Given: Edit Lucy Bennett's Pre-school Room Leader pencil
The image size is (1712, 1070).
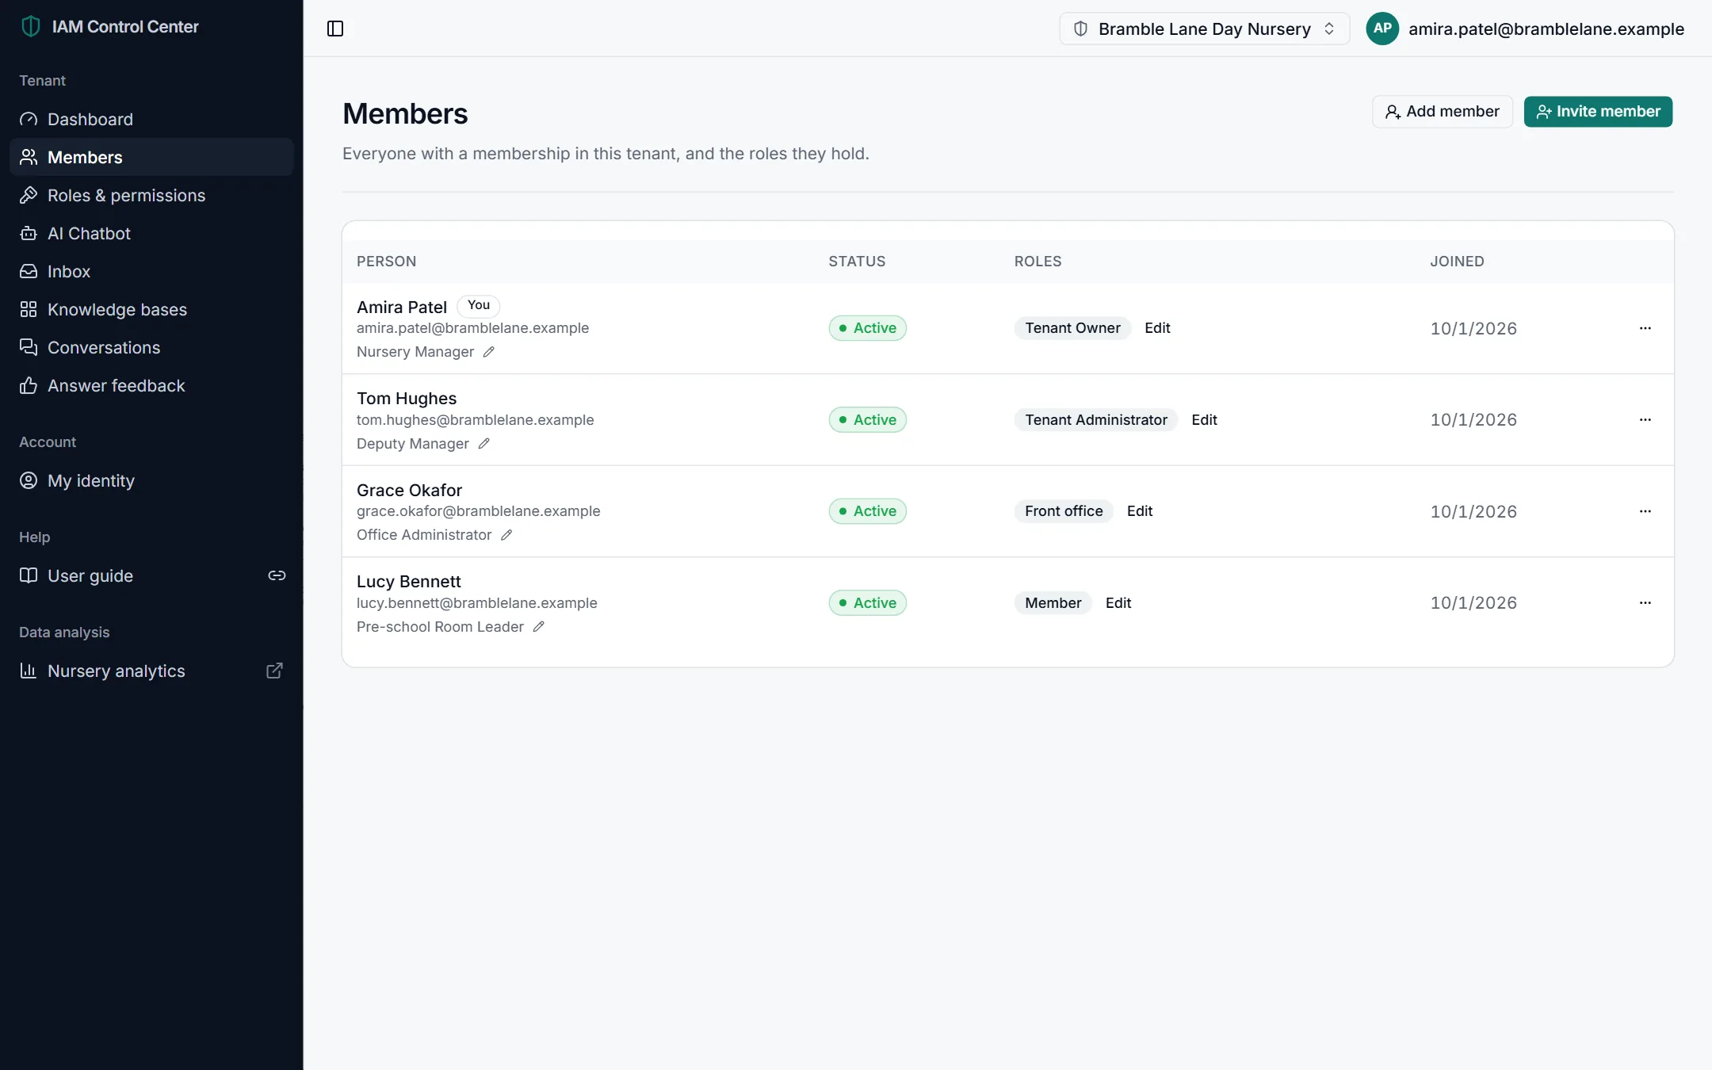Looking at the screenshot, I should (539, 627).
